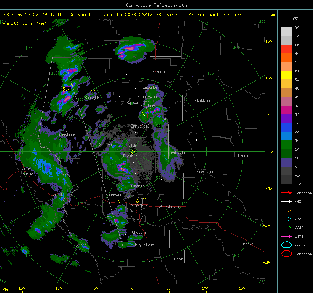The height and width of the screenshot is (293, 313).
Task: Click the 'Stettler' town label
Action: (203, 101)
